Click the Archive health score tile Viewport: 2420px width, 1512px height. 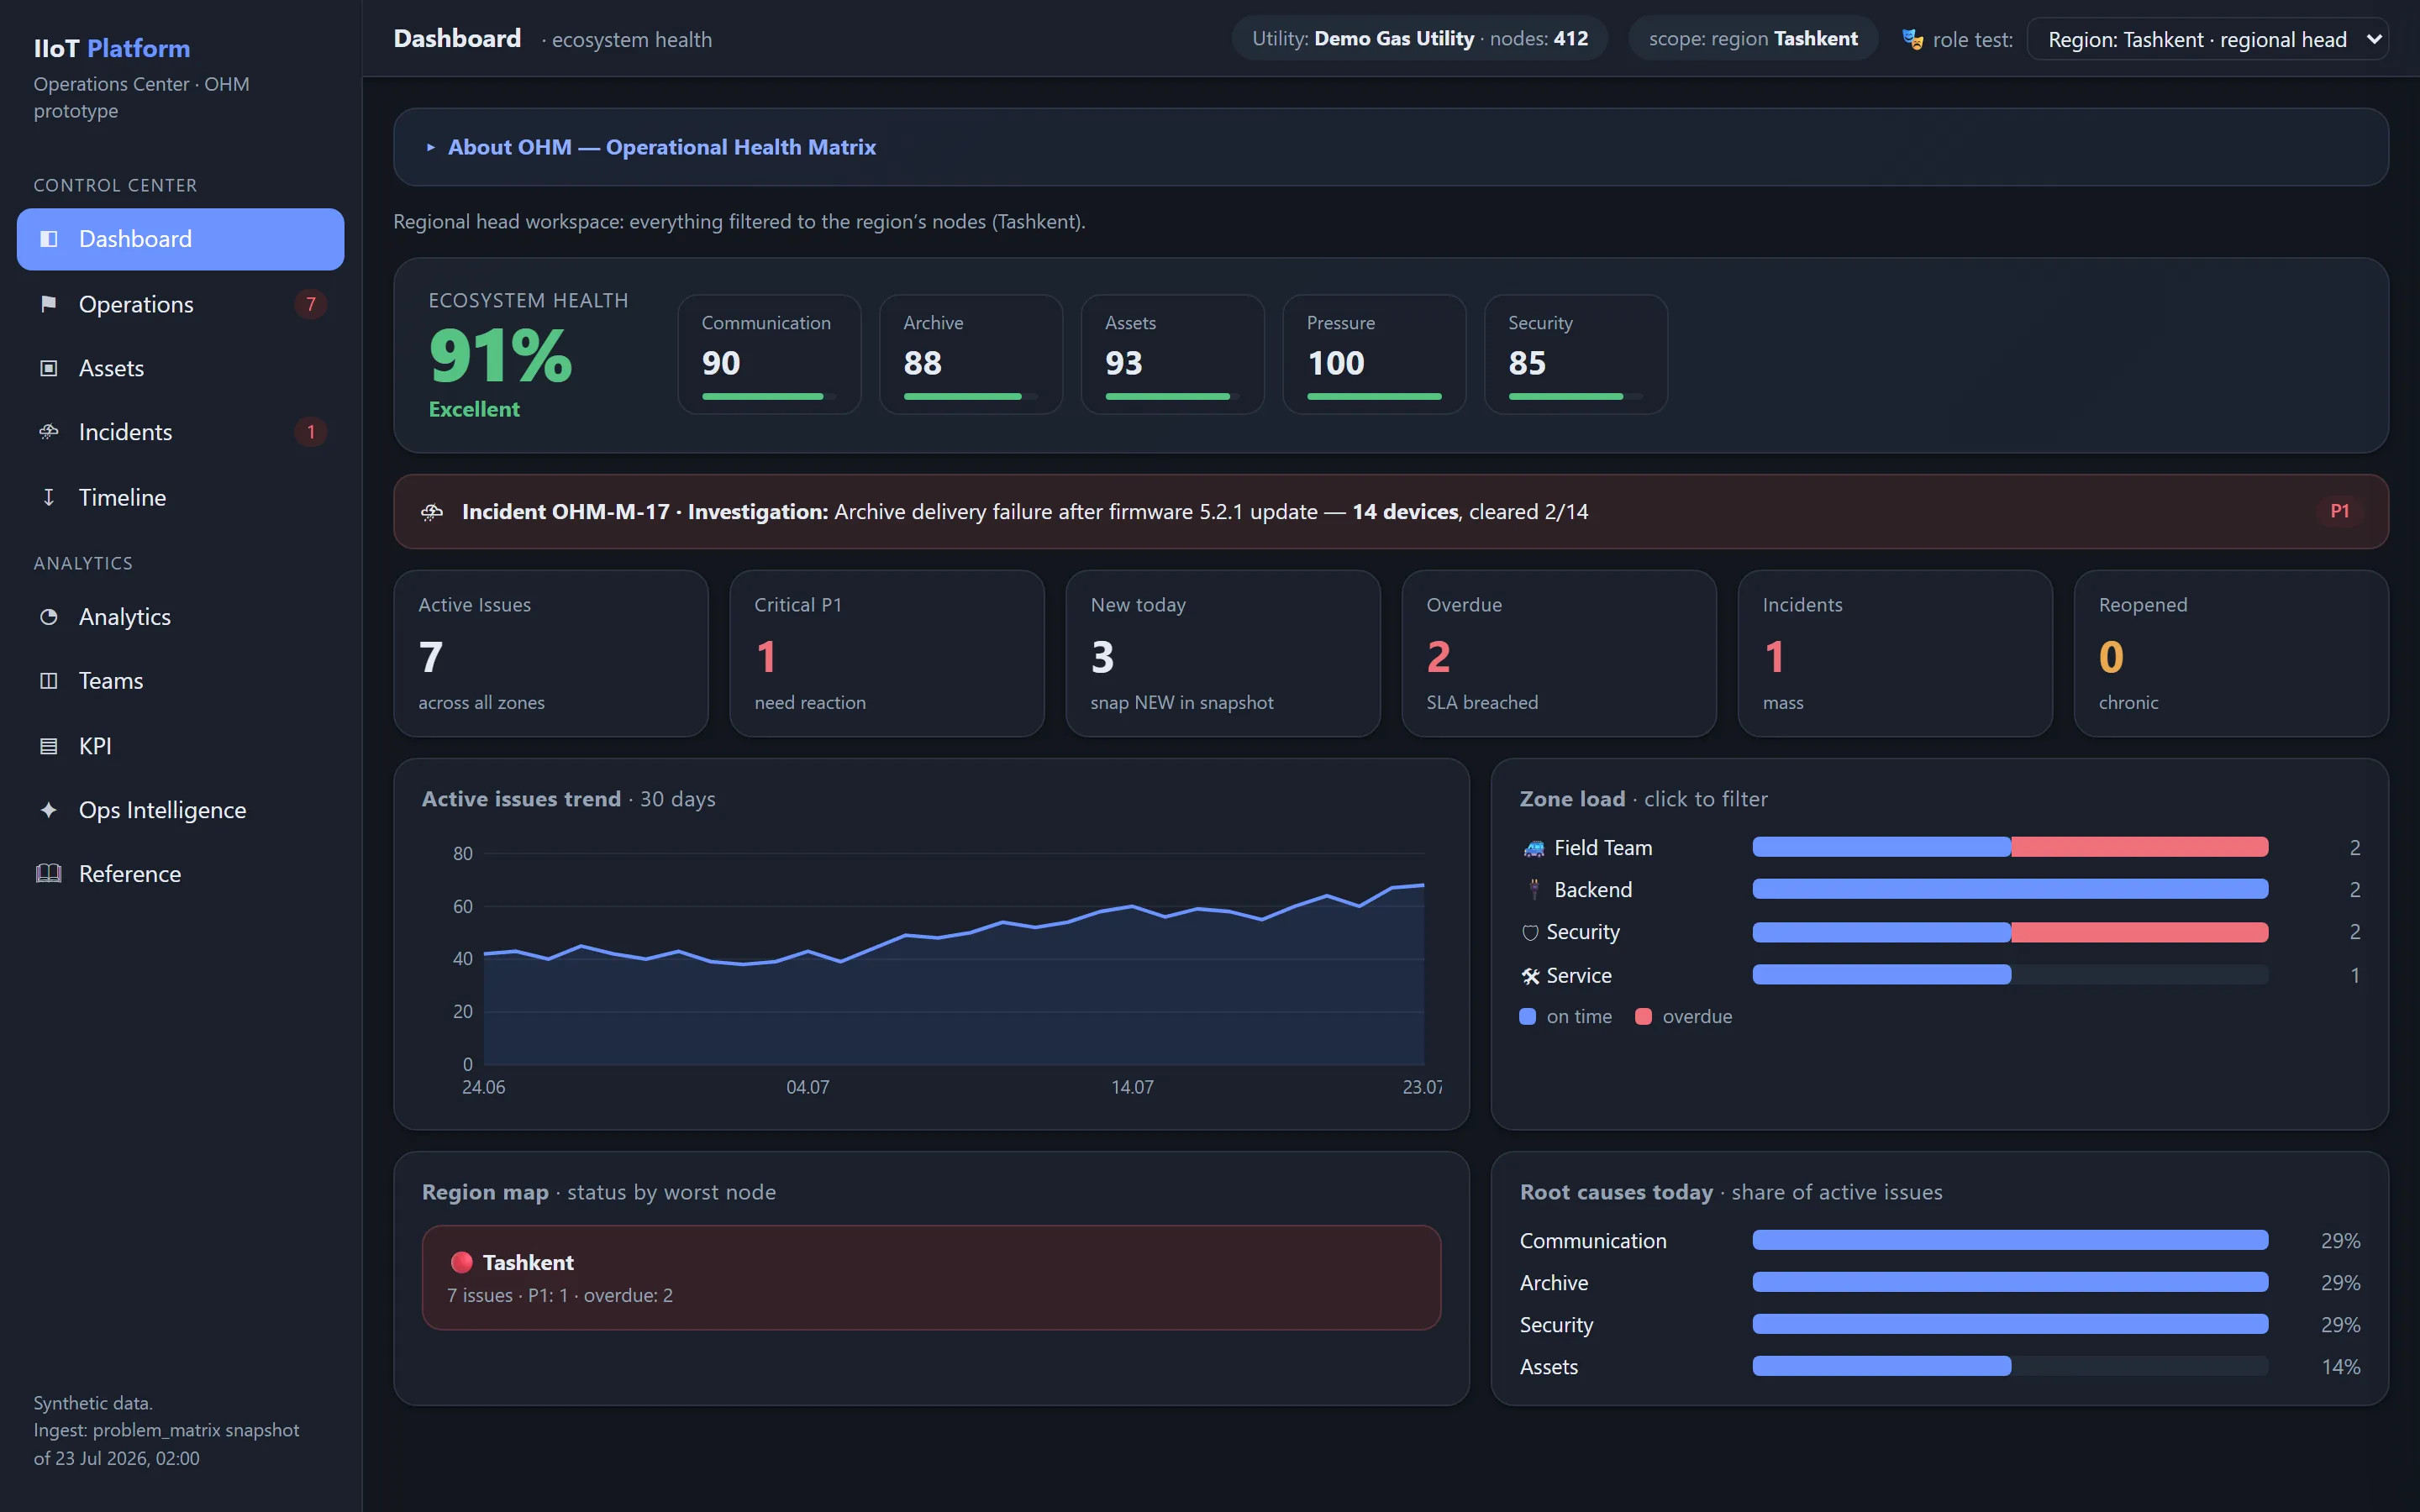click(x=971, y=354)
